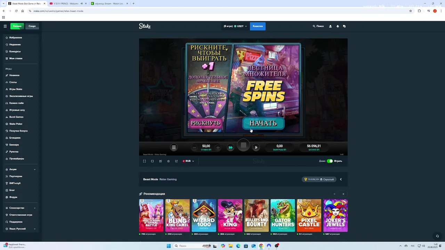Switch to Спорт tab
Viewport: 445px width, 250px height.
point(32,26)
